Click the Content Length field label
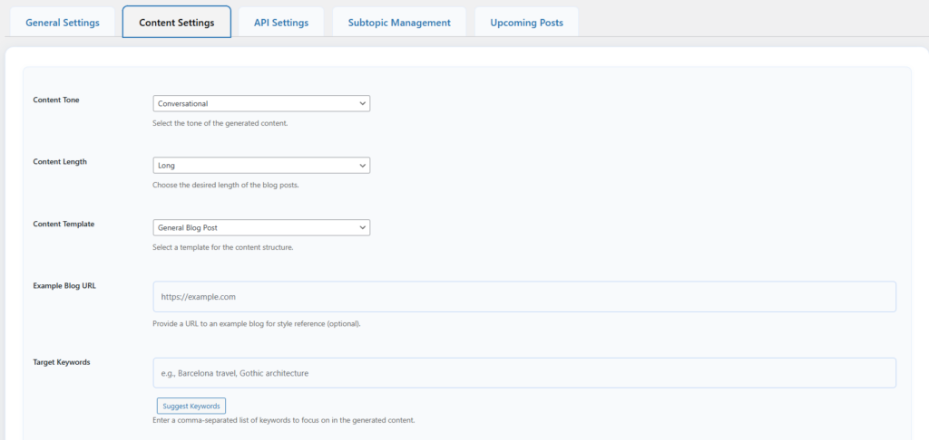Viewport: 929px width, 440px height. 60,162
